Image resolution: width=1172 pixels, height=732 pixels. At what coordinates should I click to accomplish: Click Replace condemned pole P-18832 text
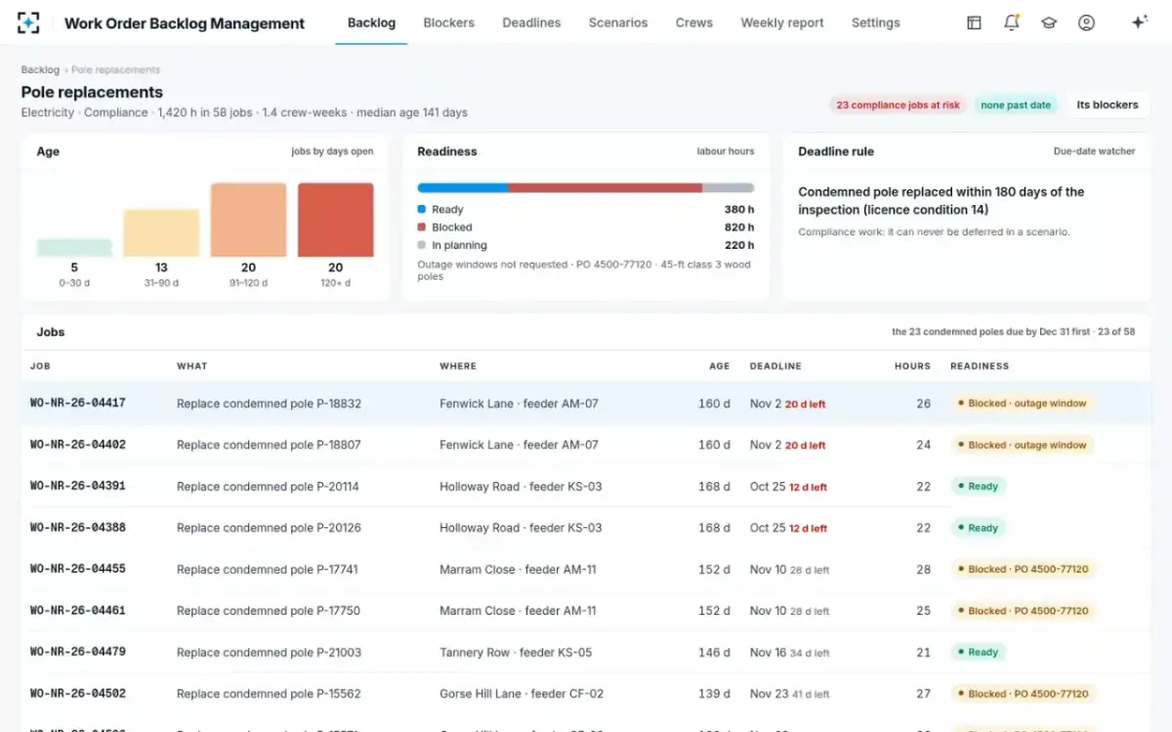click(x=269, y=403)
